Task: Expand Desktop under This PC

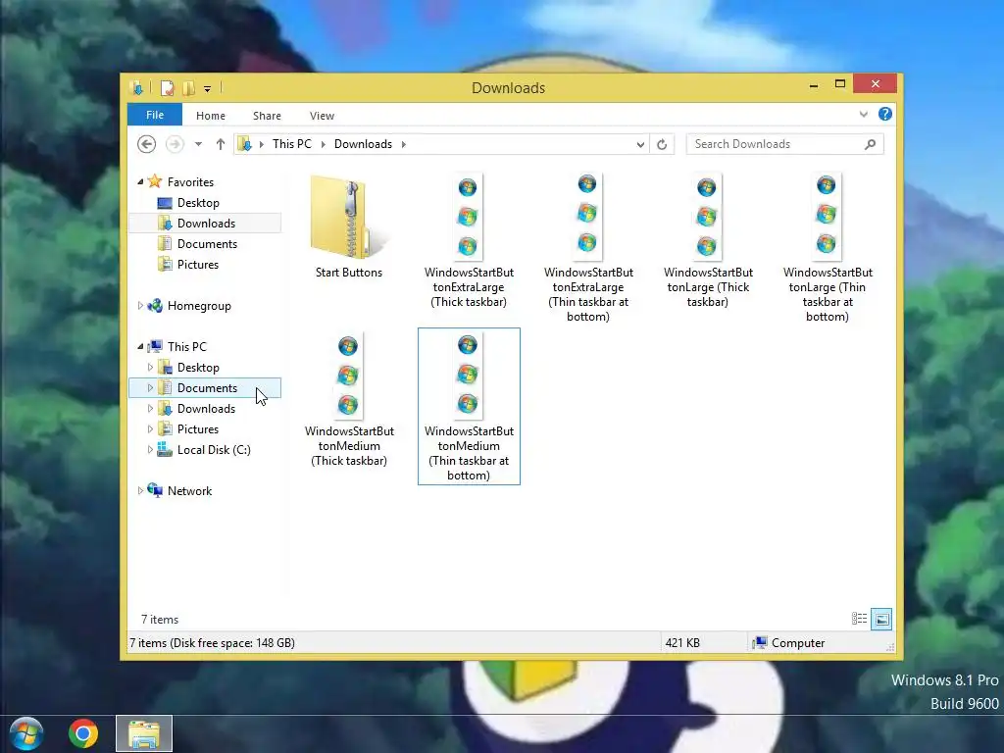Action: click(x=150, y=367)
